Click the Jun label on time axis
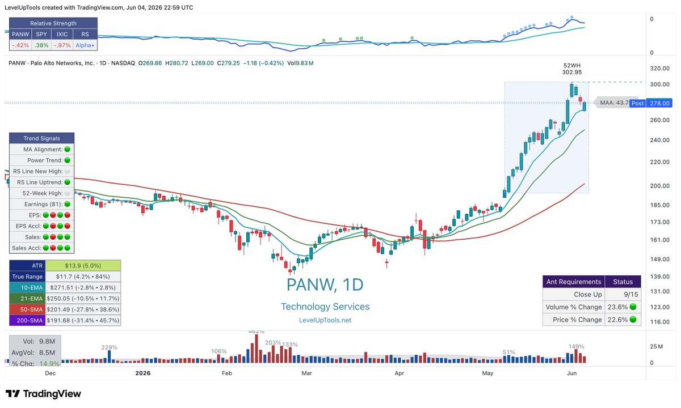Screen dimensions: 681x408 [x=572, y=373]
